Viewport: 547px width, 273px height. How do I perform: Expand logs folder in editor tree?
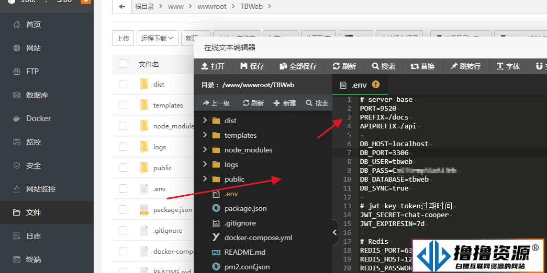pos(205,164)
